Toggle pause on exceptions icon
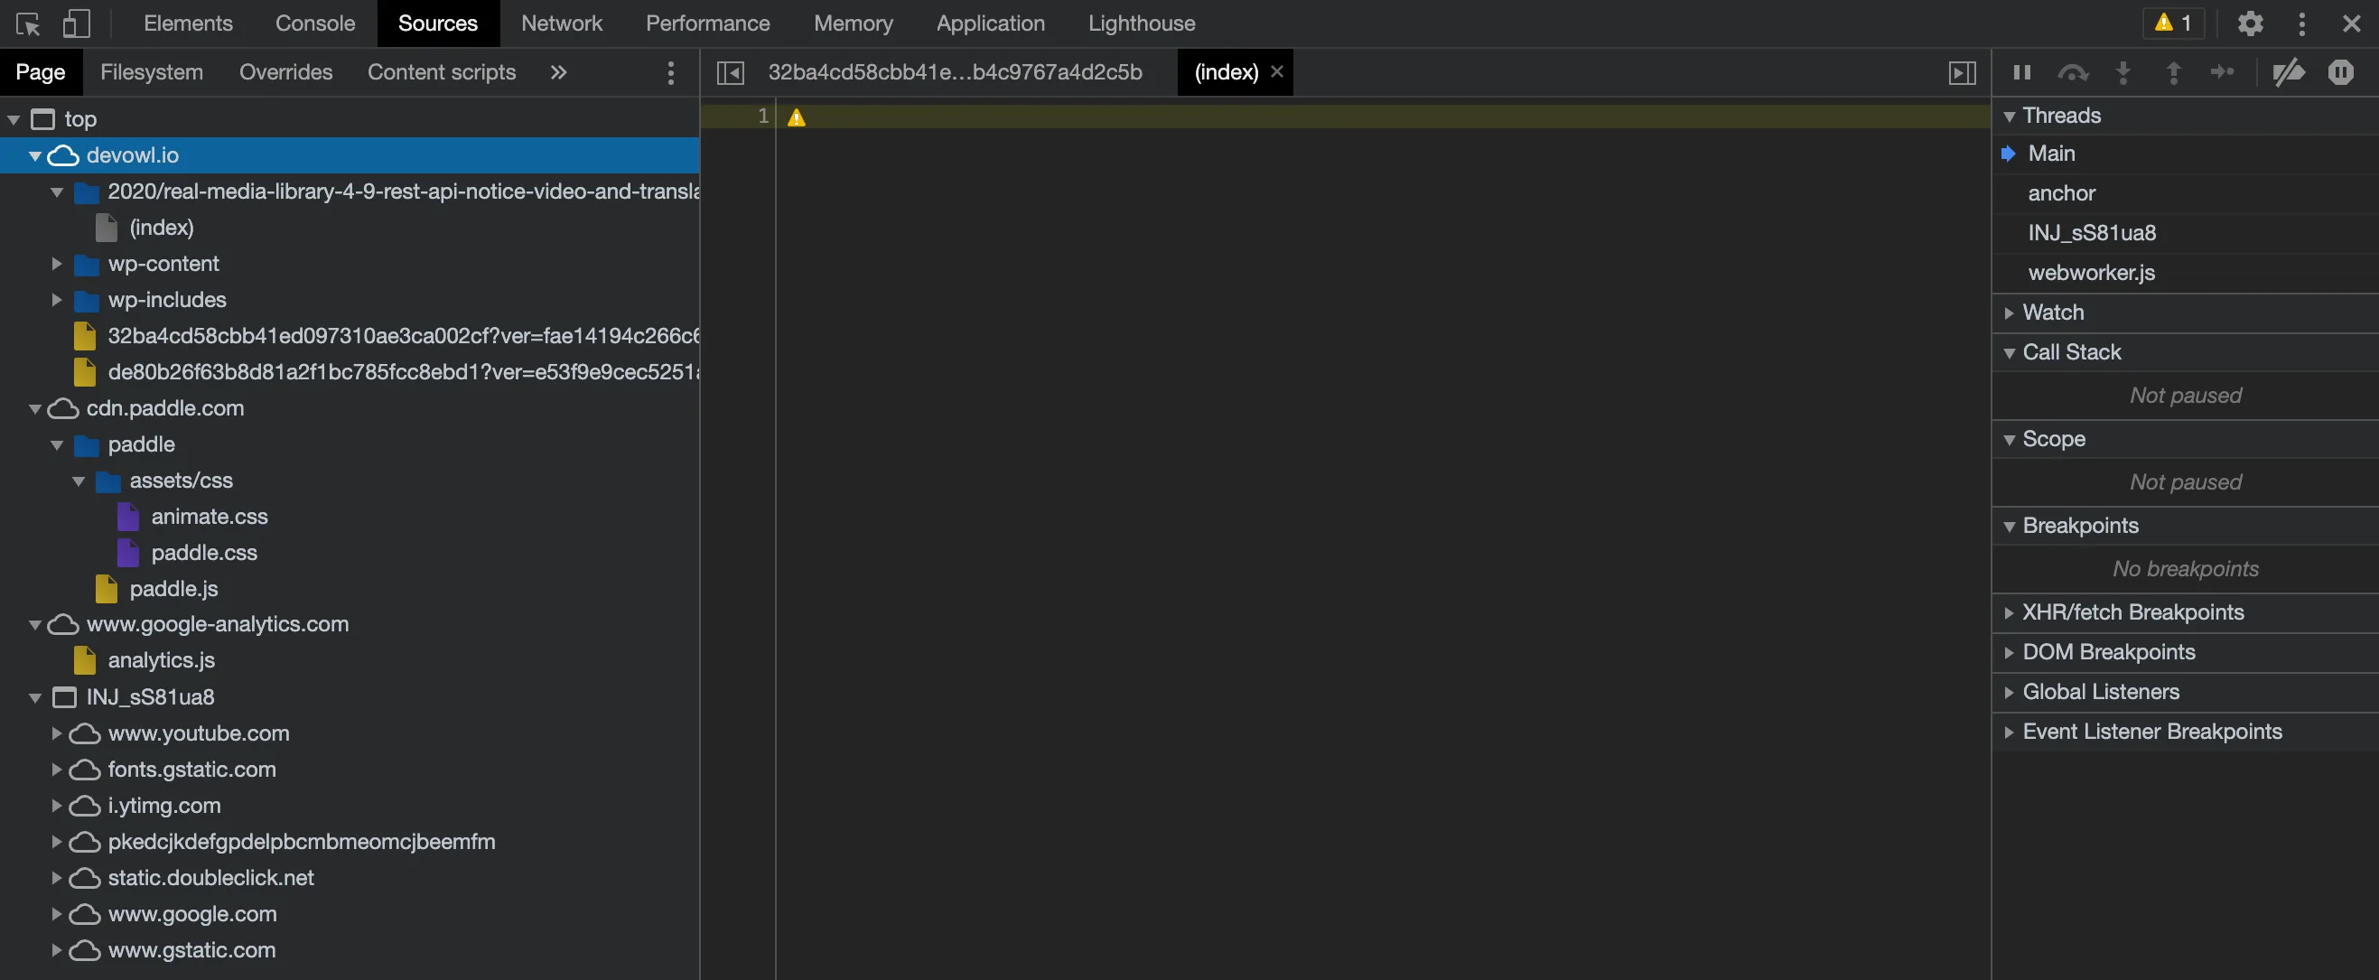Image resolution: width=2379 pixels, height=980 pixels. pyautogui.click(x=2340, y=73)
